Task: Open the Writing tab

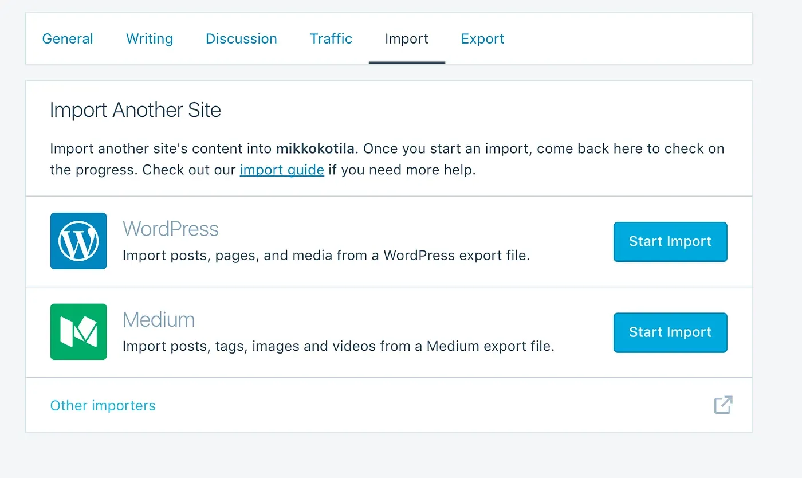Action: point(150,39)
